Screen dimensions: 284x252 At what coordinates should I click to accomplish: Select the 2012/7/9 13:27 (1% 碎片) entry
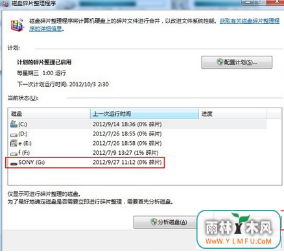tap(126, 153)
